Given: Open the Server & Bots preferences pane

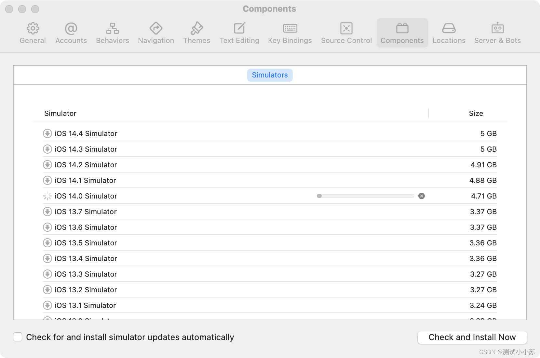Looking at the screenshot, I should coord(497,33).
